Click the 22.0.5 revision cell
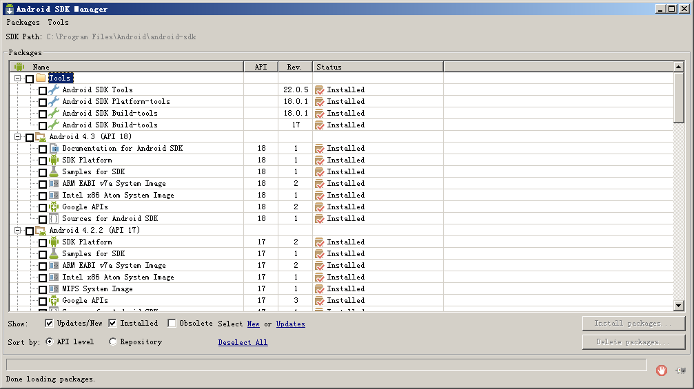This screenshot has width=694, height=389. [296, 90]
